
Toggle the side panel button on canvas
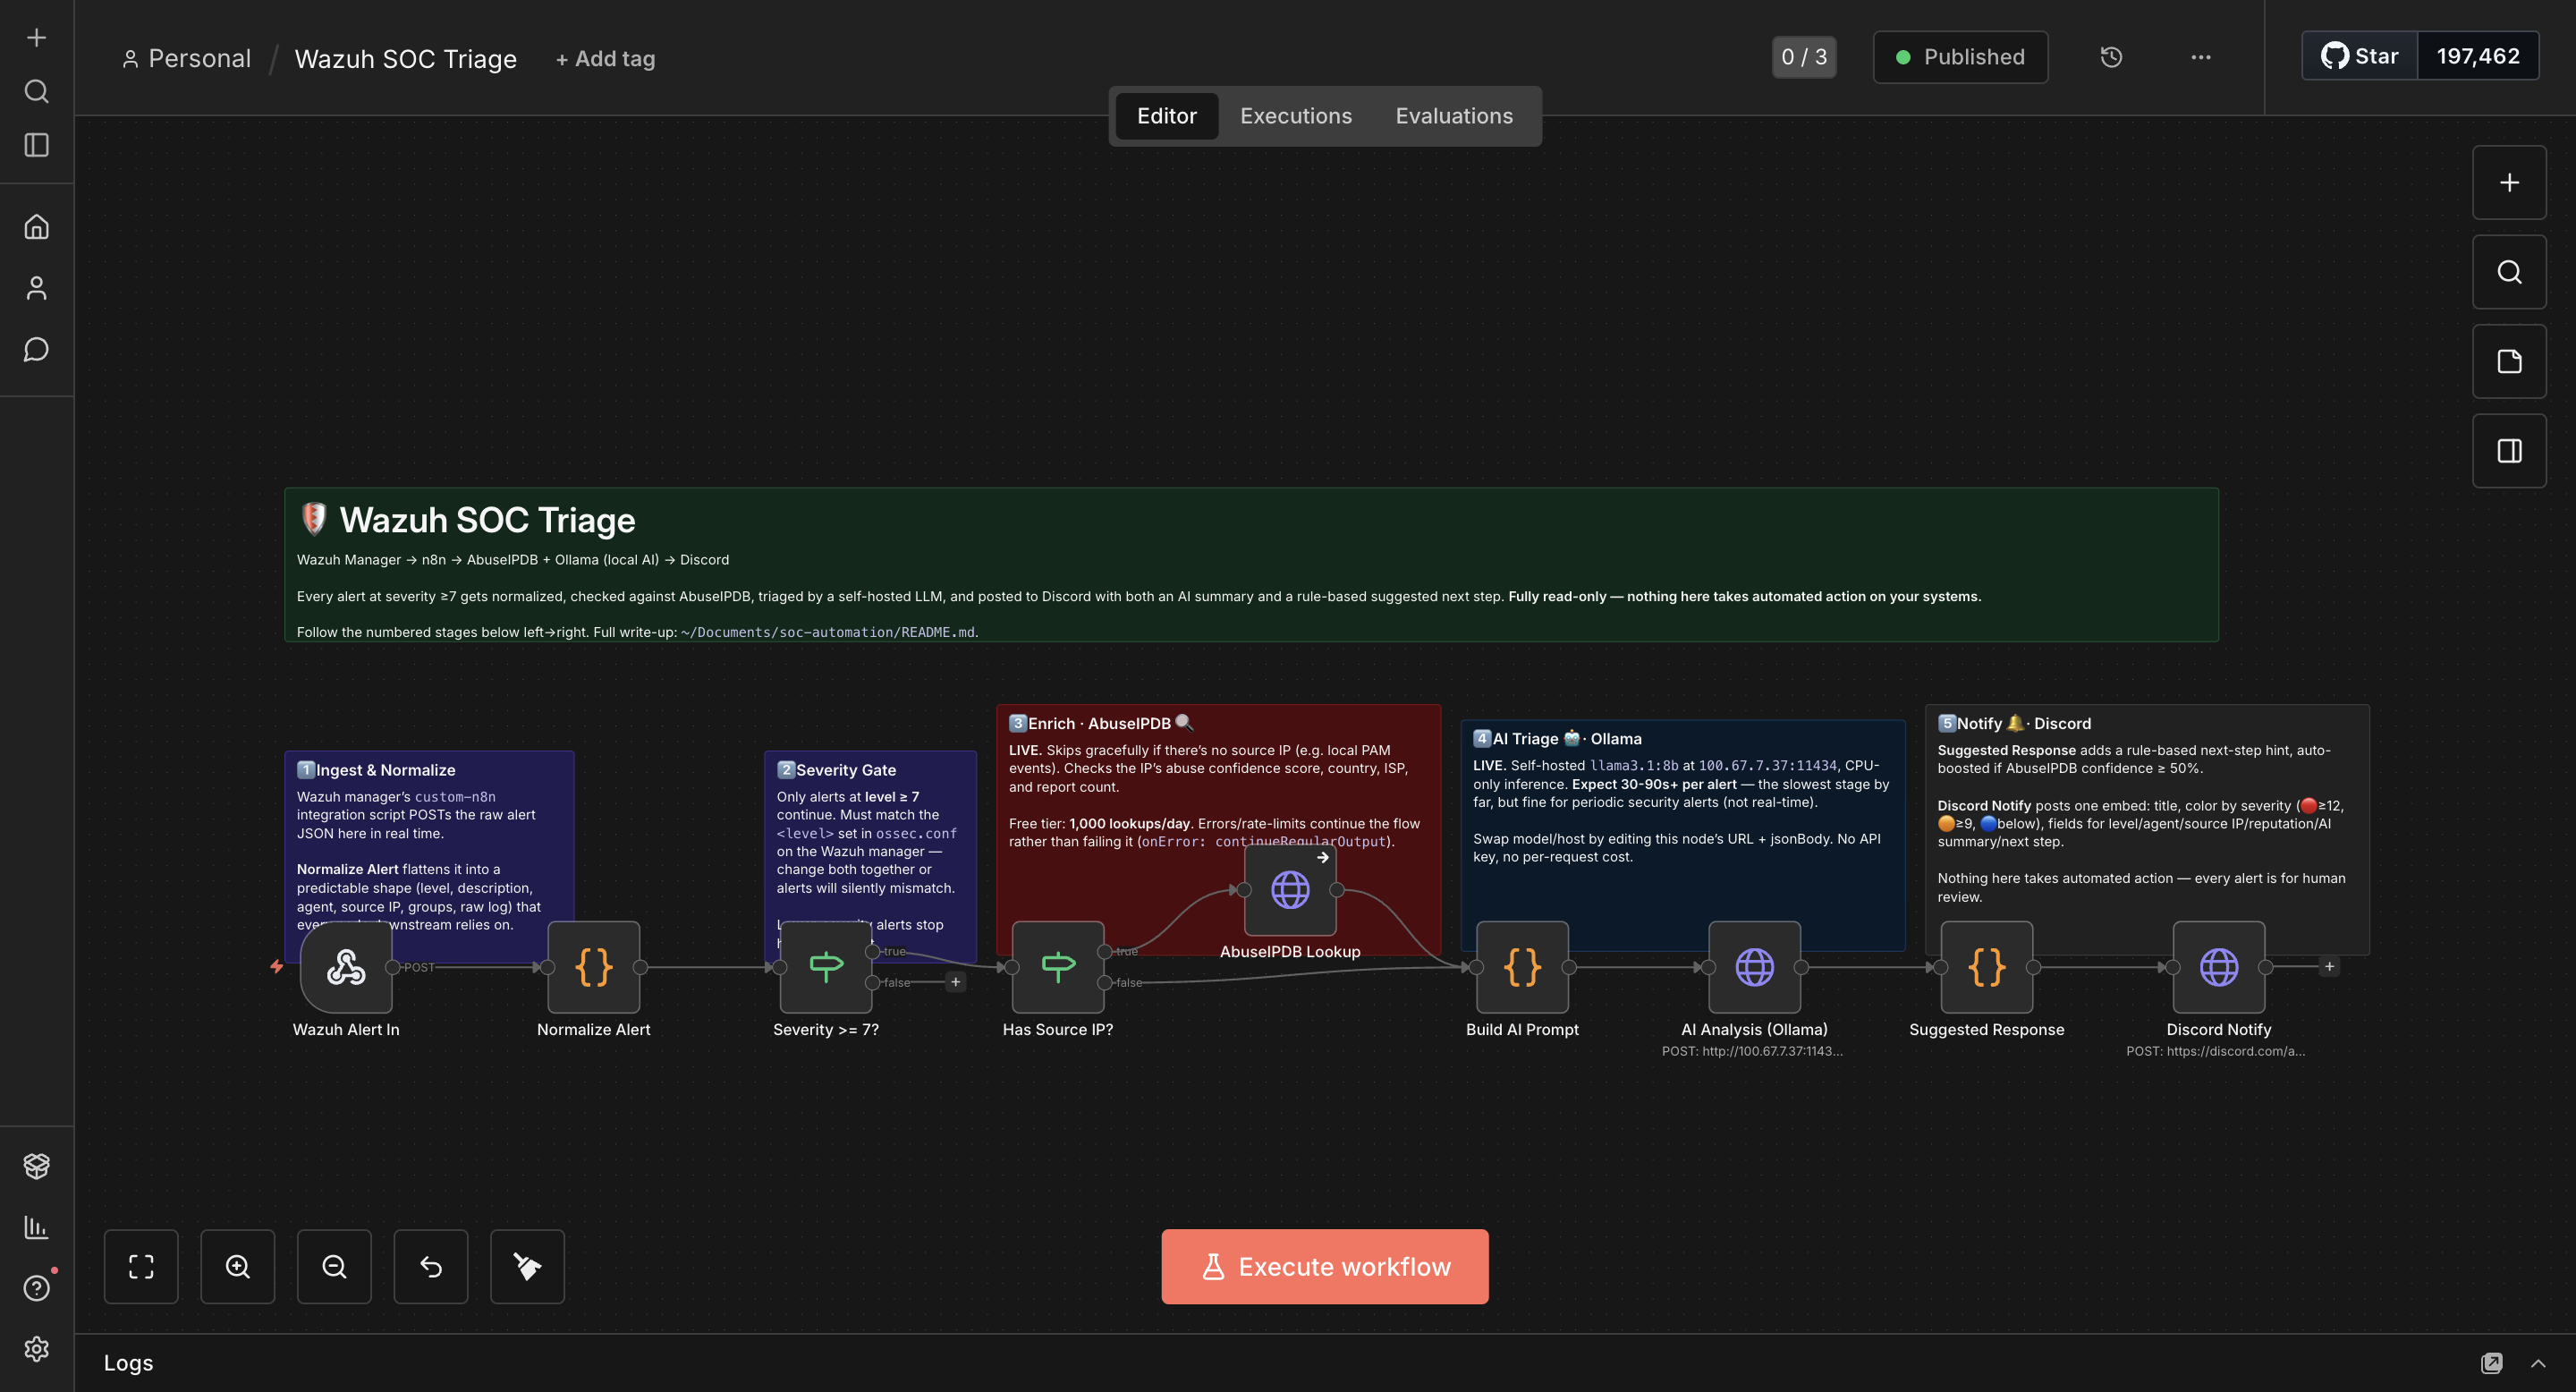[2509, 451]
